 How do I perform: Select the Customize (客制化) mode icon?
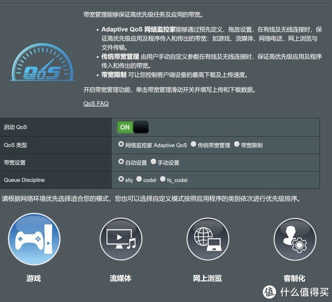295,239
